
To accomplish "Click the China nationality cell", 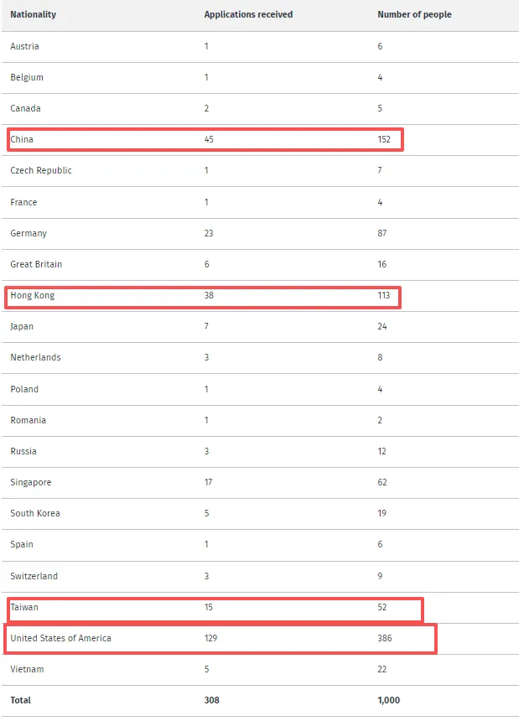I will pyautogui.click(x=22, y=139).
